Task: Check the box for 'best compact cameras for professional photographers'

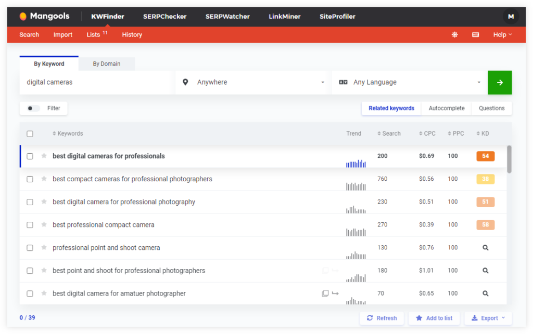Action: (30, 179)
